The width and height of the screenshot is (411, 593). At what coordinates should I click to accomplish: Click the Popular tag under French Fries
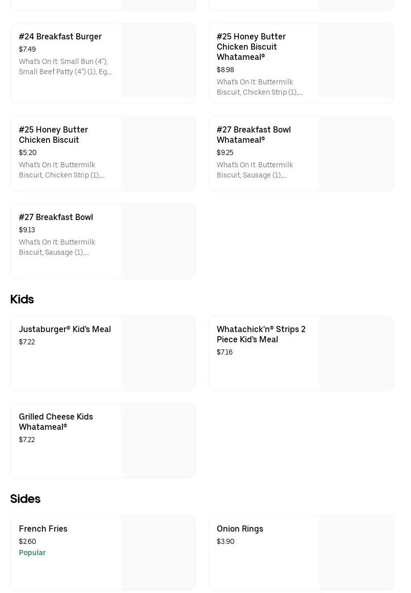(32, 553)
